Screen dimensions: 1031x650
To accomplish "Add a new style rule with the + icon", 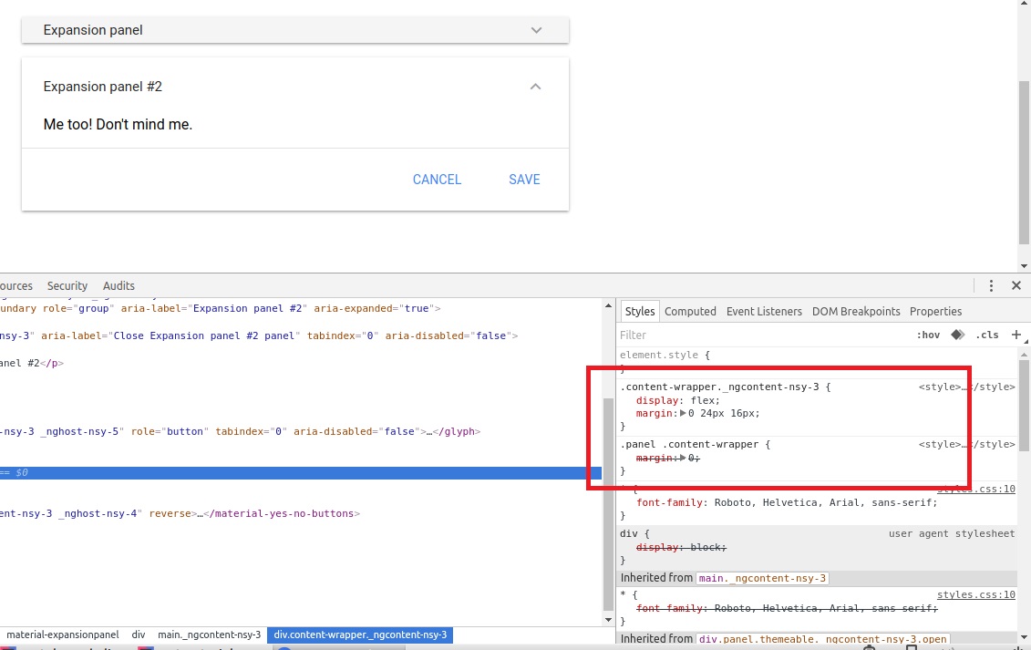I will 1016,335.
